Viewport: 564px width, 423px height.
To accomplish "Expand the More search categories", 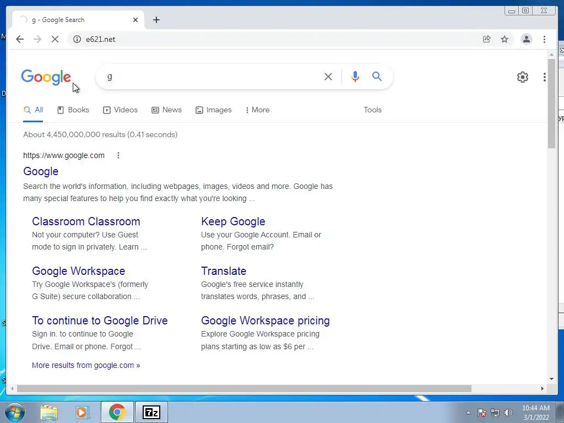I will tap(257, 110).
